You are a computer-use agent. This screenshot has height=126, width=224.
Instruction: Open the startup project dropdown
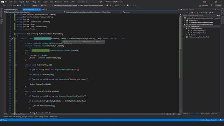65,6
